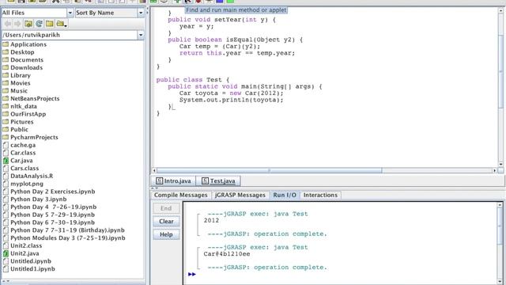Open Help for the Run I/O panel

(166, 234)
